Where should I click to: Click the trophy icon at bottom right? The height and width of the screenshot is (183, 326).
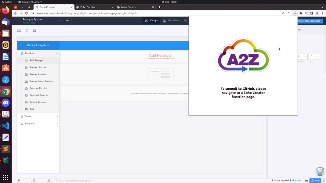click(320, 171)
